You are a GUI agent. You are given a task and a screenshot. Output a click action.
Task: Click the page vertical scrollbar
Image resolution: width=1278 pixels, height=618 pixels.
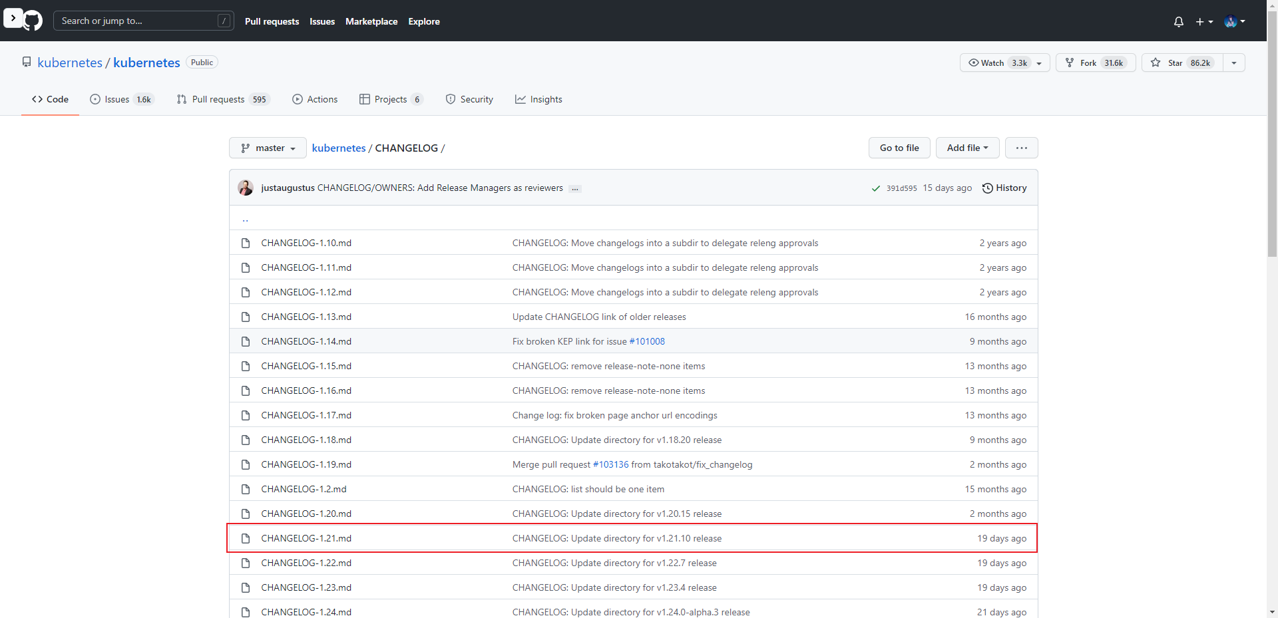[1272, 133]
